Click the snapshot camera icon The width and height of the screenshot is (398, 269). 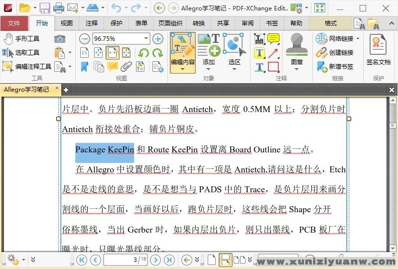coord(60,39)
